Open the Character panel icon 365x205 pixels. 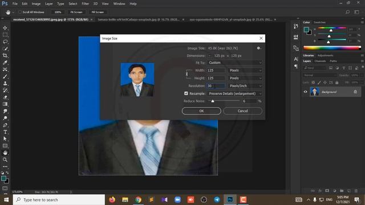point(296,59)
